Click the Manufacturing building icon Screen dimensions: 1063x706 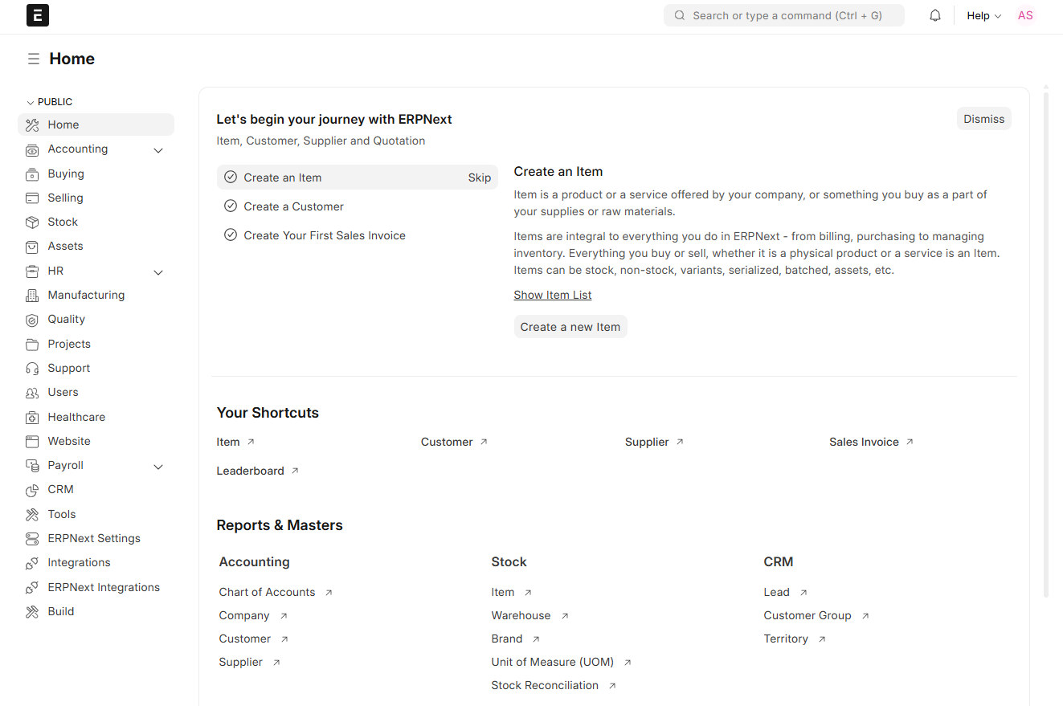point(32,296)
